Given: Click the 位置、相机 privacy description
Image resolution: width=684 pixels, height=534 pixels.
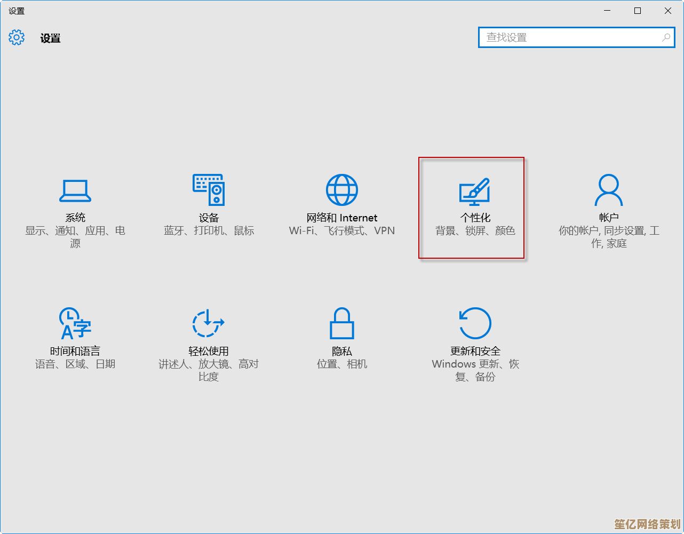Looking at the screenshot, I should tap(341, 364).
